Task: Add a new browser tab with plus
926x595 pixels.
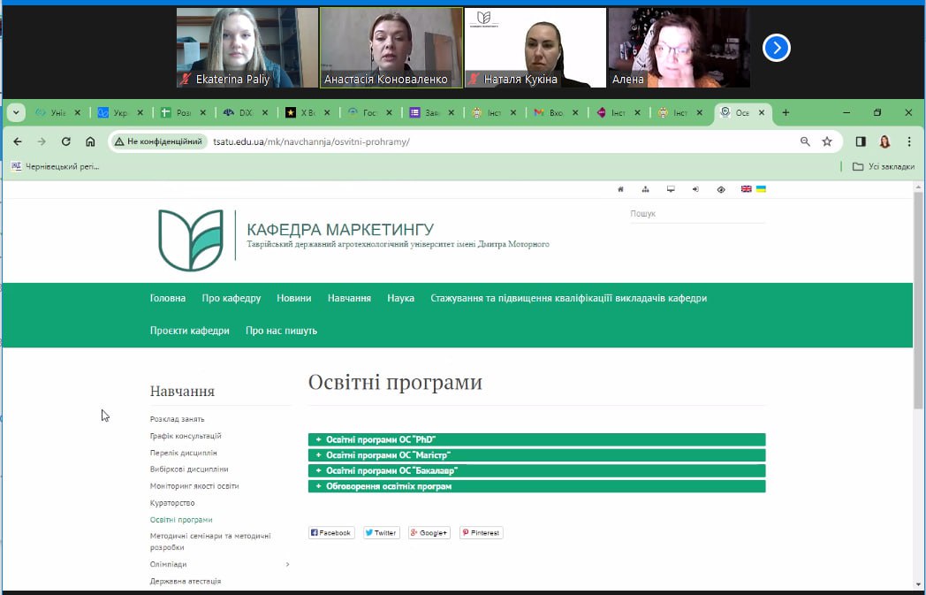Action: 786,112
